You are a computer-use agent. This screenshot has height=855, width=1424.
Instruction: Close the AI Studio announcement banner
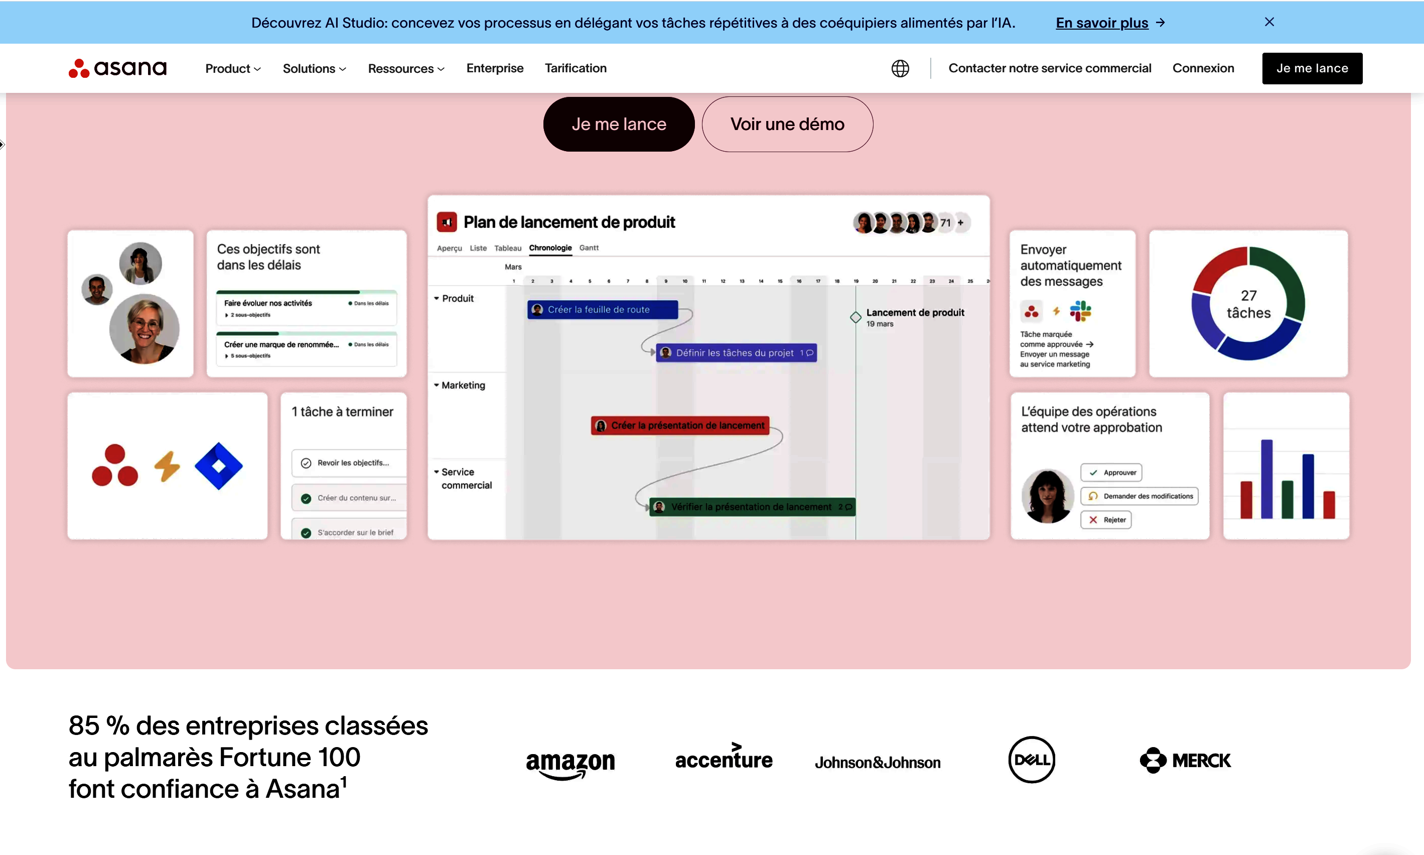[1269, 22]
